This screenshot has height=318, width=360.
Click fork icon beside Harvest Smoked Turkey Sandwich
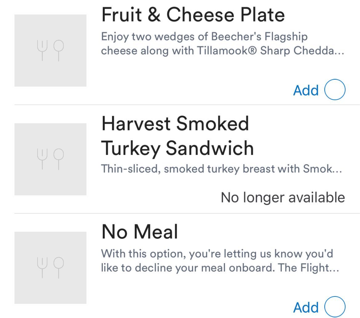pos(42,159)
